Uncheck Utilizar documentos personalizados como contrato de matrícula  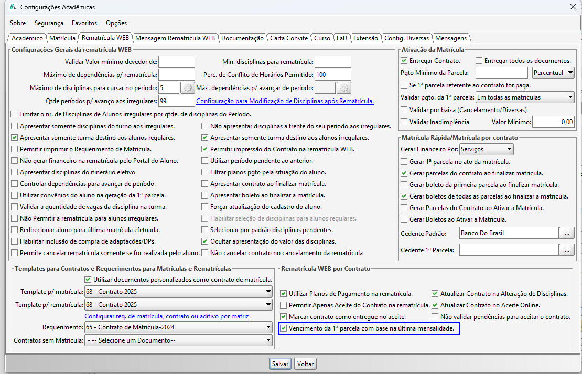(88, 280)
